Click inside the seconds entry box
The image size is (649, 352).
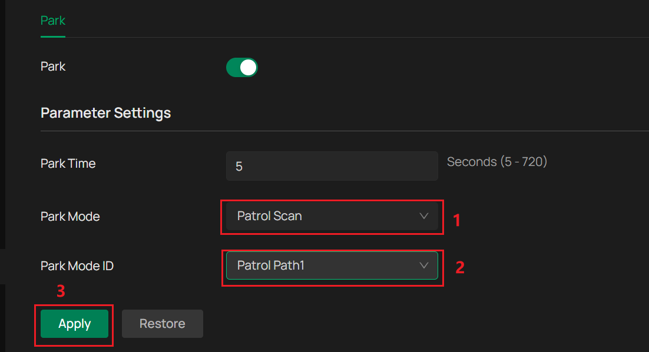pos(332,165)
